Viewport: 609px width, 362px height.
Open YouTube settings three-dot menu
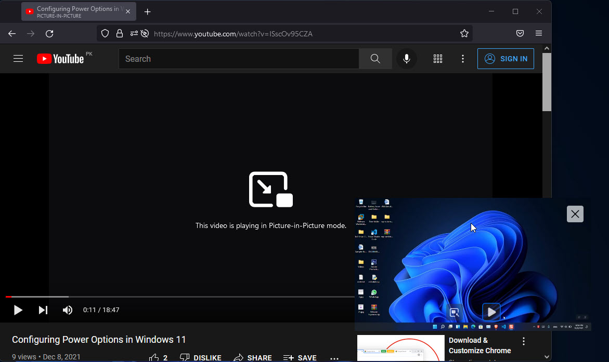click(x=462, y=59)
